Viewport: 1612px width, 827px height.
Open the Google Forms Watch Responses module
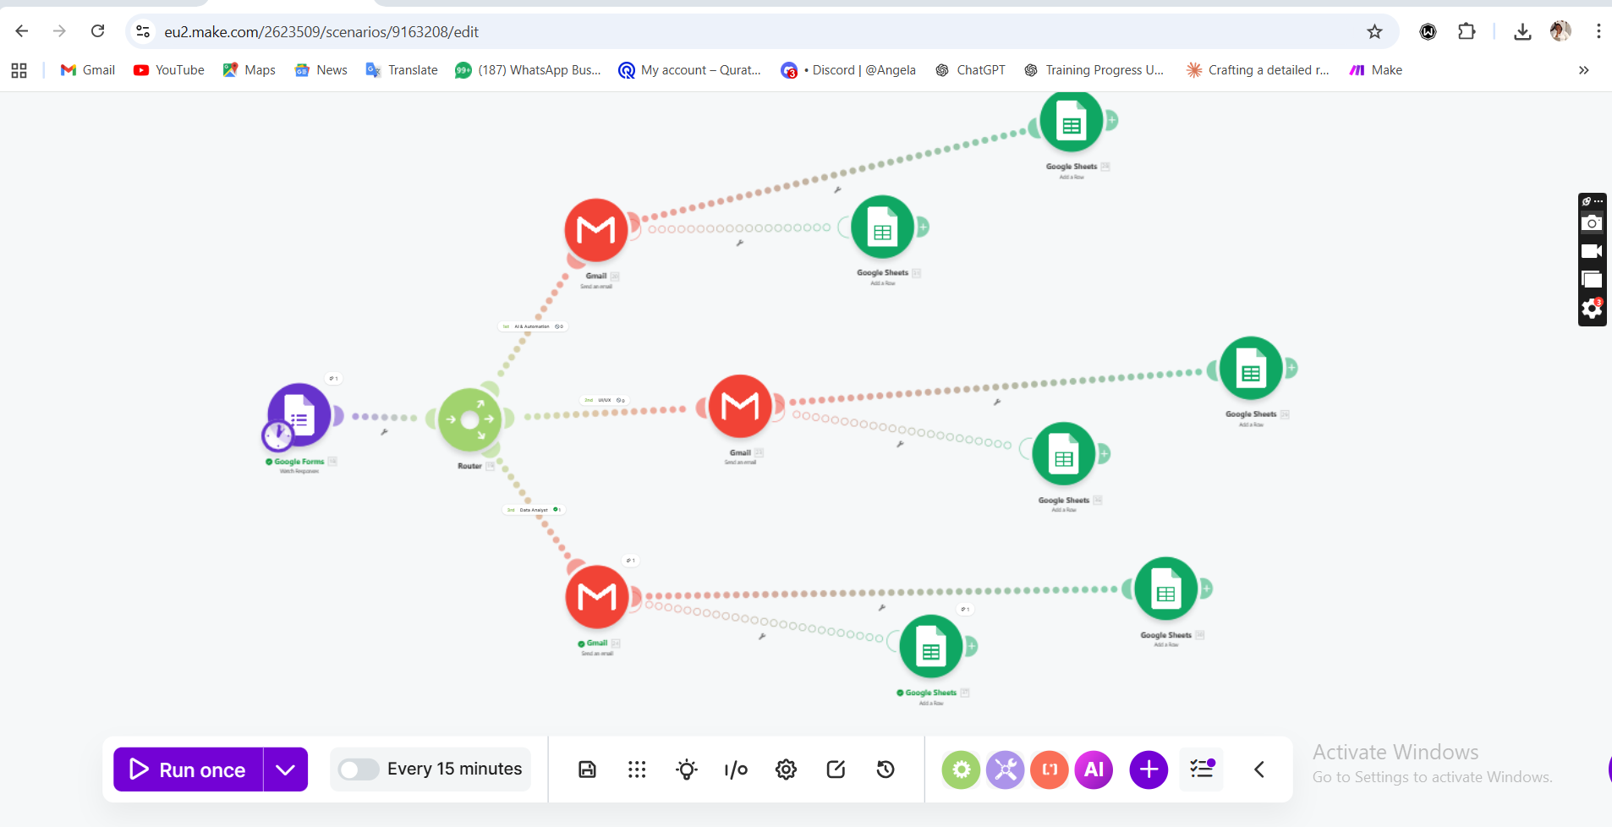point(299,414)
